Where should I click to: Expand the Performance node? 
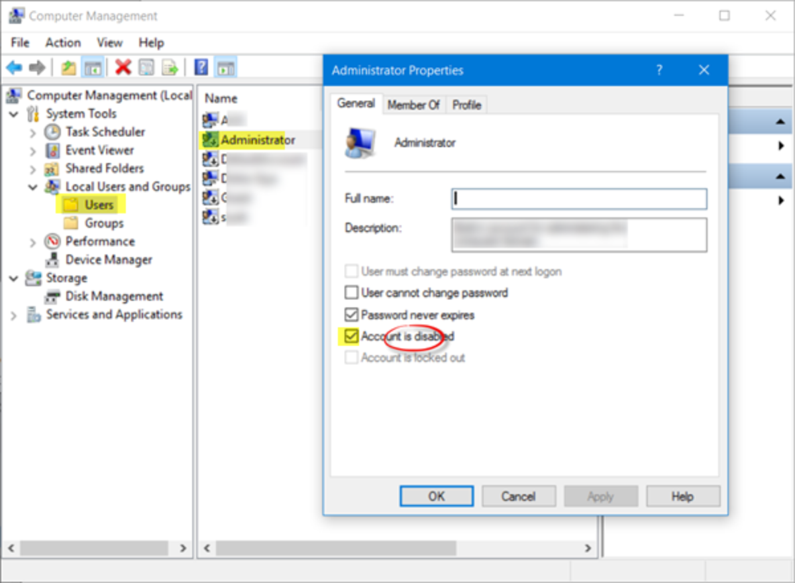[x=33, y=242]
